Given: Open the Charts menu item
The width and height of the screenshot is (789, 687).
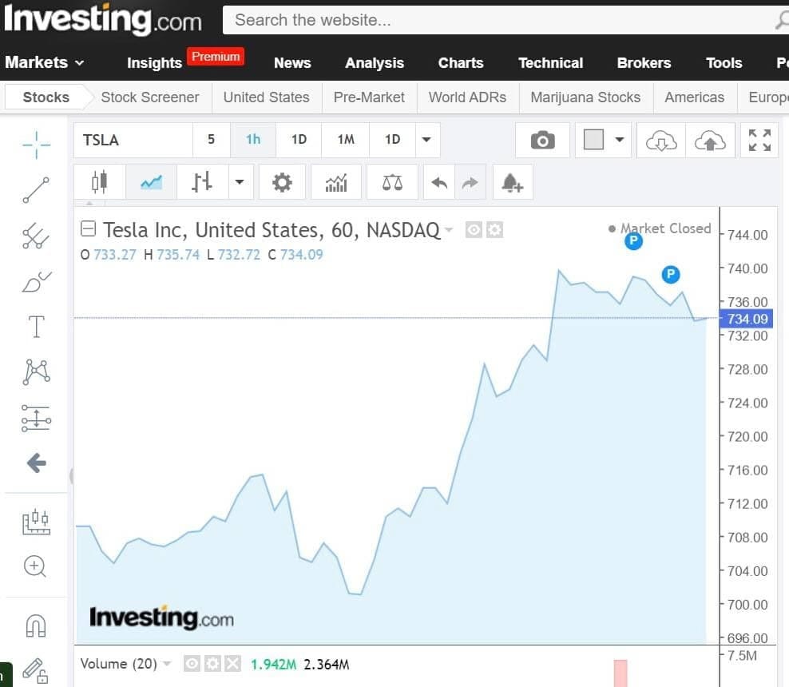Looking at the screenshot, I should click(x=461, y=63).
